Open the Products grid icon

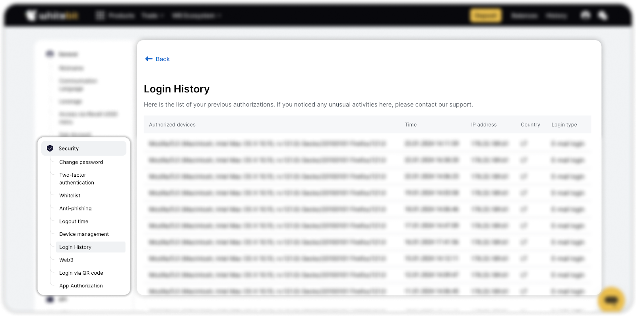[x=100, y=15]
